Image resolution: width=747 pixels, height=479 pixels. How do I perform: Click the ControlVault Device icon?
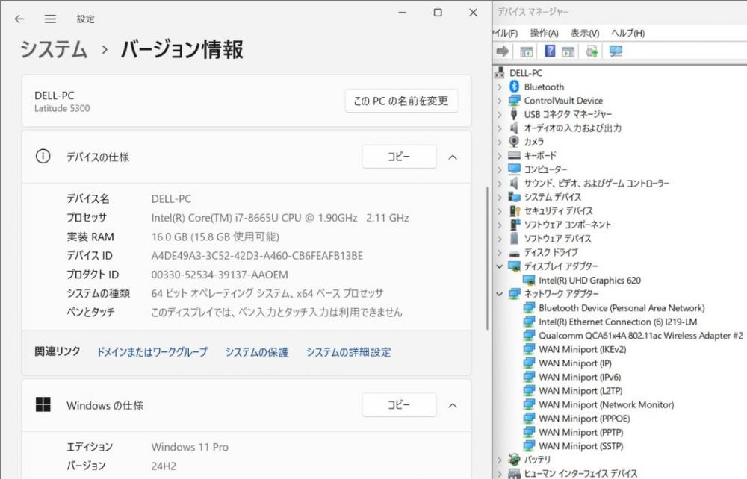coord(514,101)
